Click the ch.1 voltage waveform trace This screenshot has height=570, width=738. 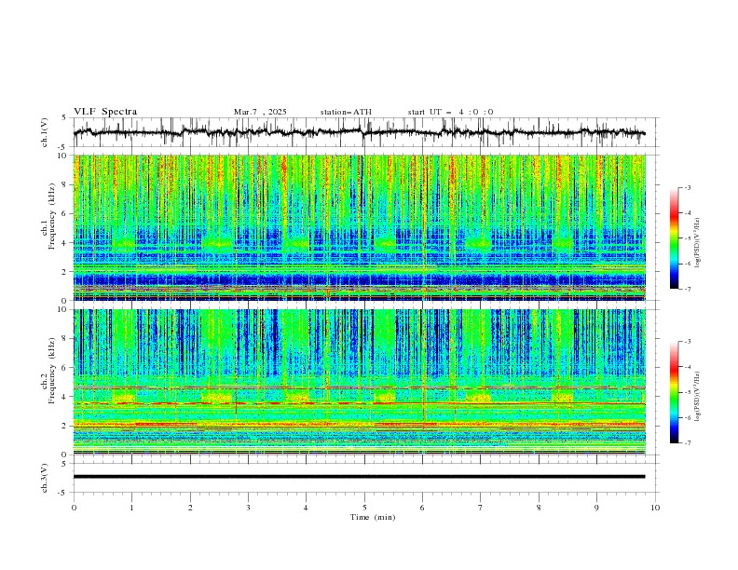359,132
